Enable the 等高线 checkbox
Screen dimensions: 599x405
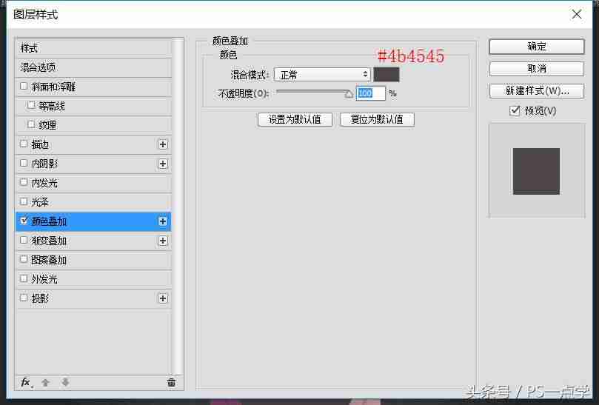[x=31, y=105]
